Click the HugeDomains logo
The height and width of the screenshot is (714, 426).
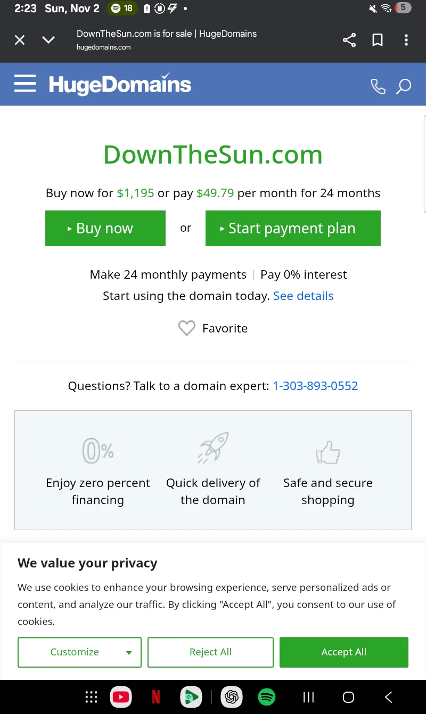pyautogui.click(x=120, y=85)
